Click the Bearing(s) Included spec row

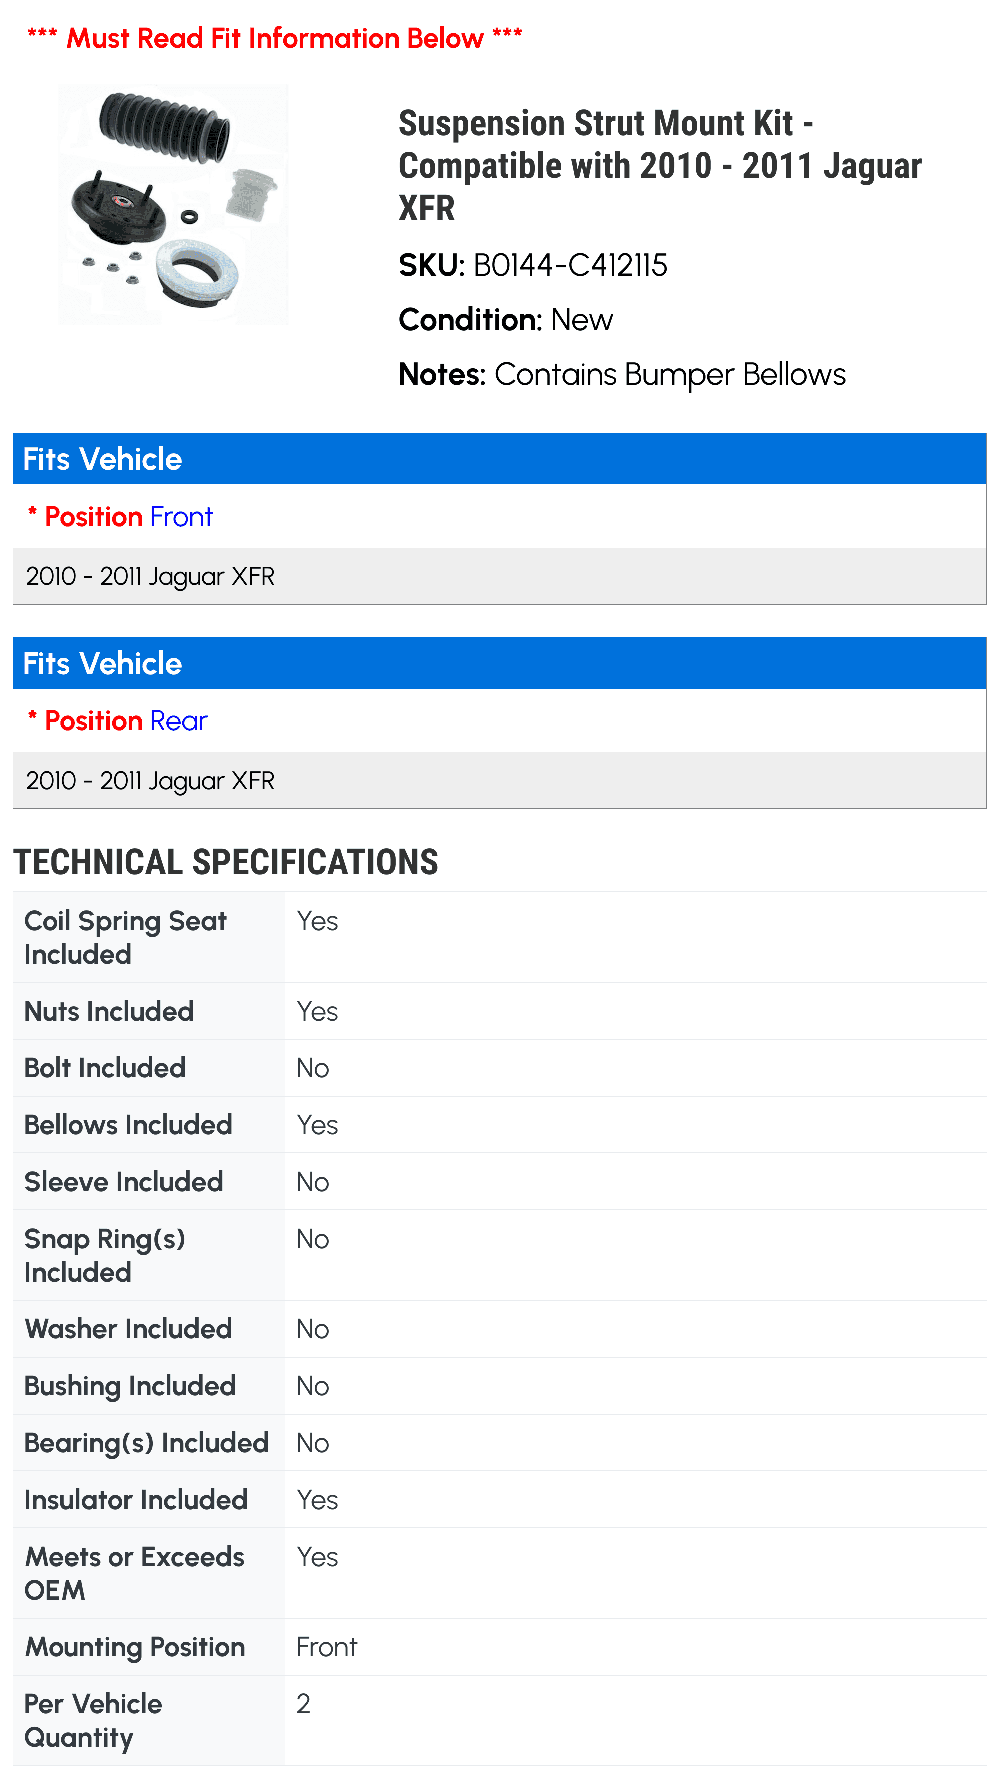[500, 1443]
